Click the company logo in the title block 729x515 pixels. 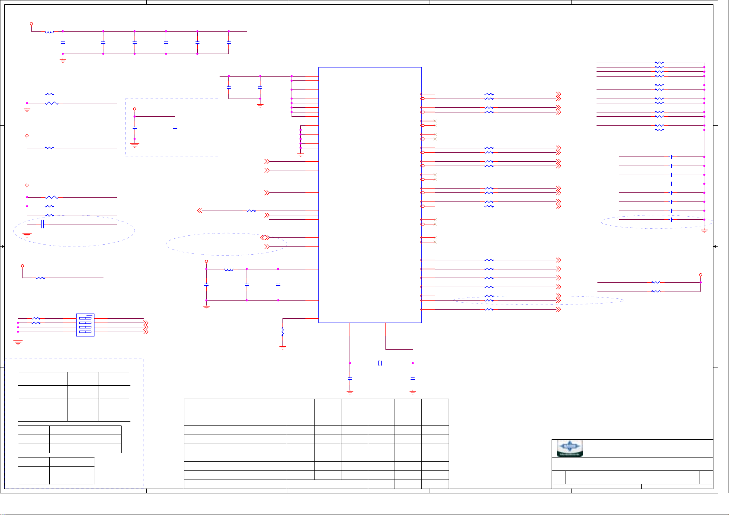pos(570,448)
